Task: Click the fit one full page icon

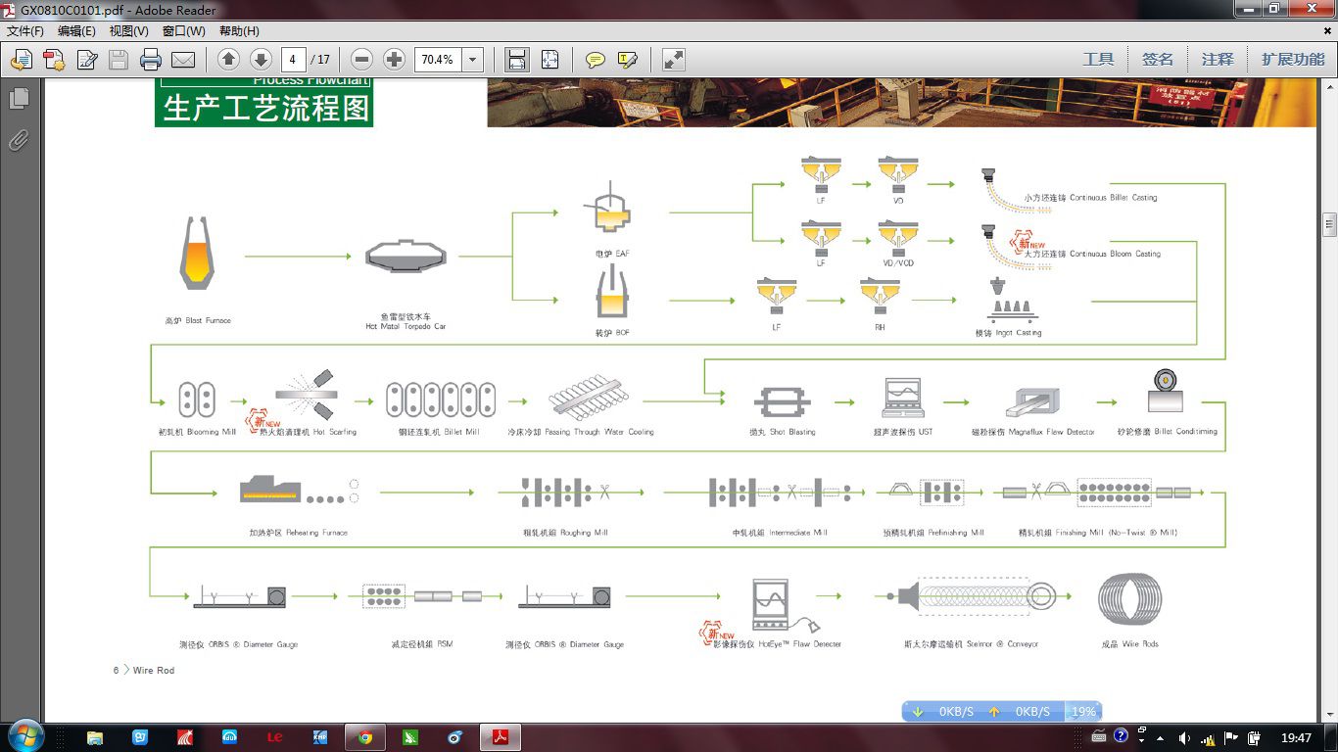Action: [x=550, y=60]
